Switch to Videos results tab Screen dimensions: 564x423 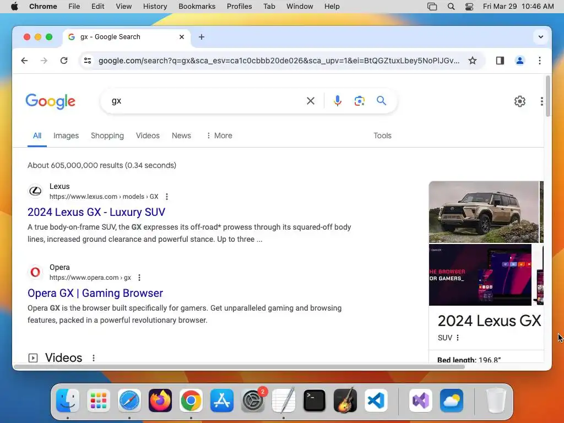click(x=148, y=135)
